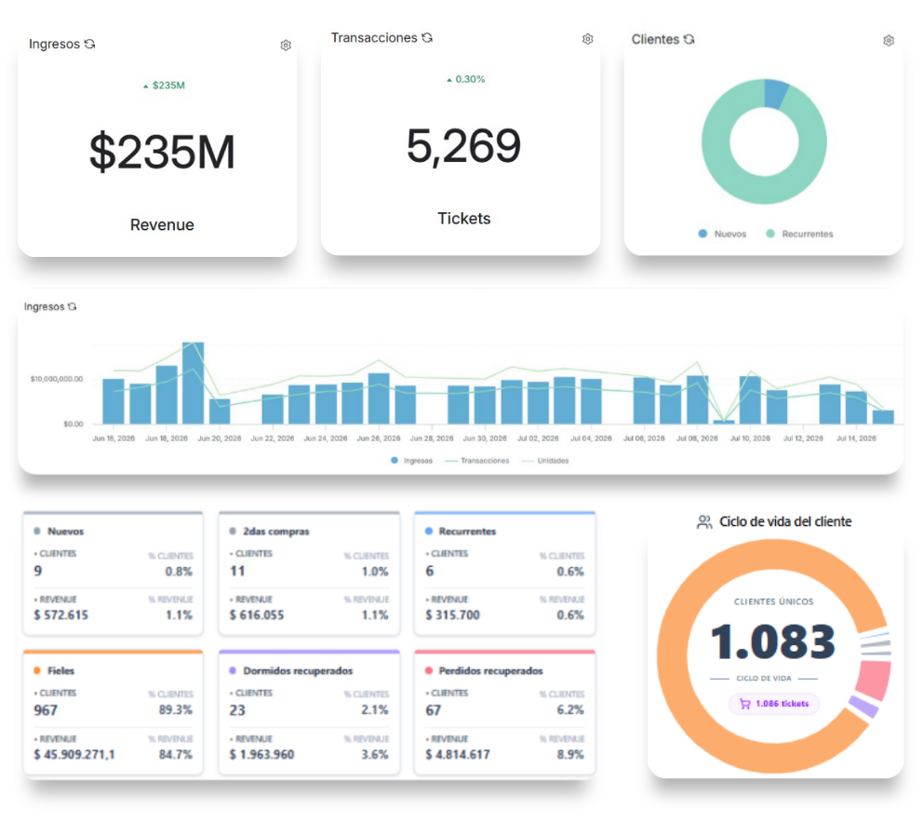This screenshot has width=923, height=822.
Task: Click Fieles clients count 967
Action: tap(46, 710)
